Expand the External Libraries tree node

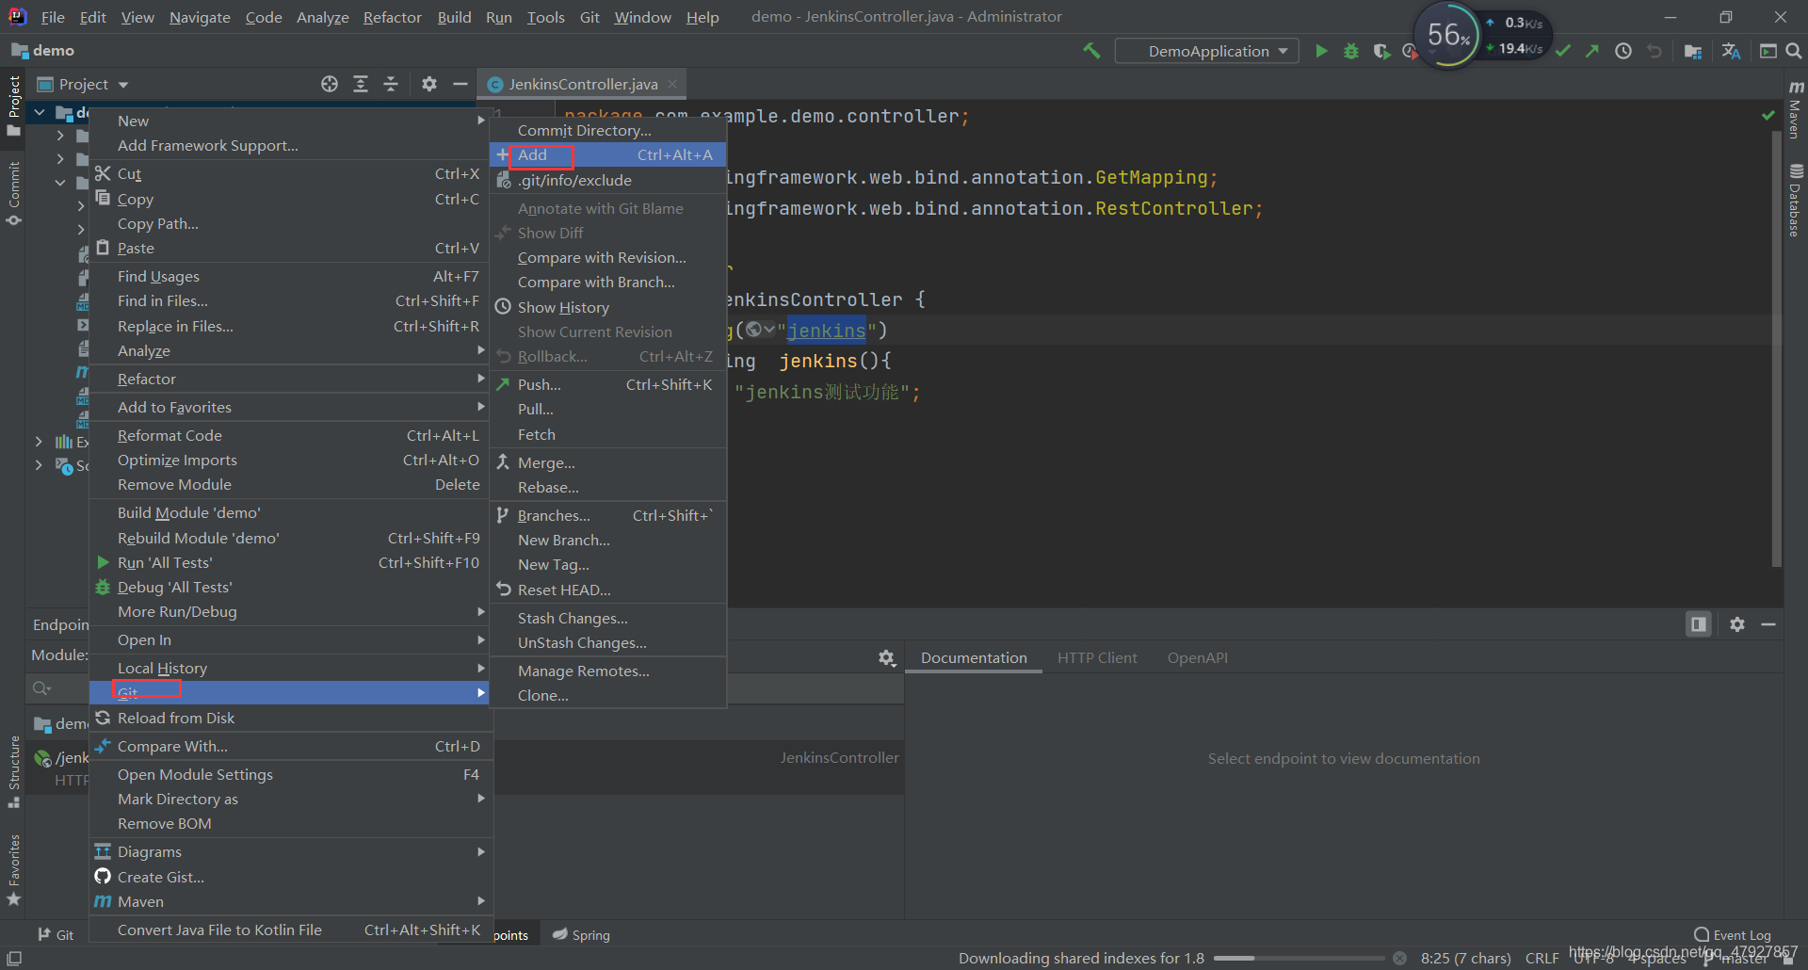[x=39, y=441]
